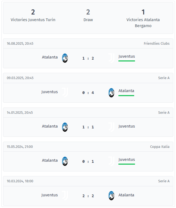Click Atalanta crest in the 16.08.2025 friendly
Image resolution: width=176 pixels, height=208 pixels.
(x=65, y=58)
